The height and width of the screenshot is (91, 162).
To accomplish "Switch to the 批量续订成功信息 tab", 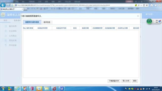I will (x=32, y=22).
